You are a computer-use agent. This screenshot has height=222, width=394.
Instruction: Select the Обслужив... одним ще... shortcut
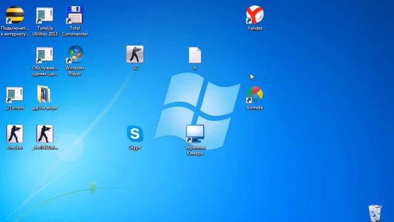(x=45, y=54)
